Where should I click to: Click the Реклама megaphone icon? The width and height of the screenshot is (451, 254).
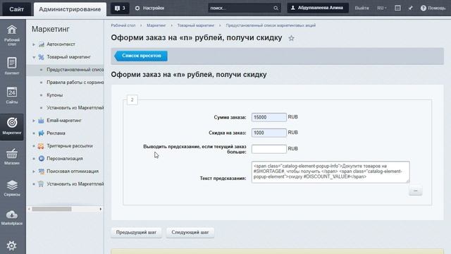[42, 133]
